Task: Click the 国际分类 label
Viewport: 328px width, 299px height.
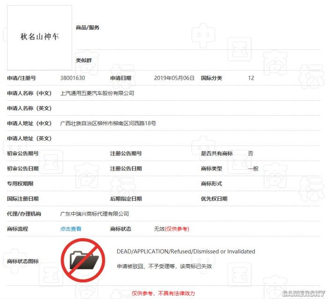Action: (x=211, y=78)
